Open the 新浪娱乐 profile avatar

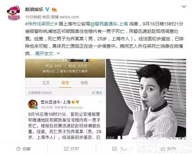pos(14,13)
